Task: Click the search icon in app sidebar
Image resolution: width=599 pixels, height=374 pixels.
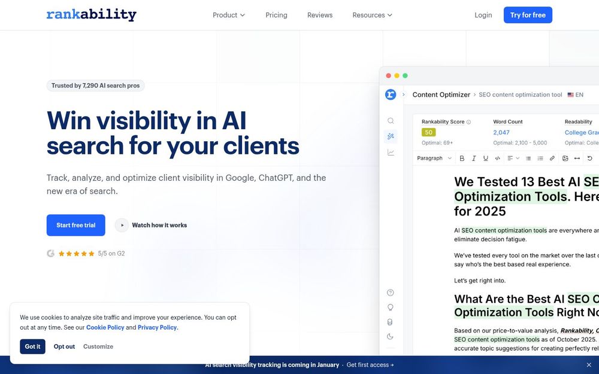Action: 391,121
